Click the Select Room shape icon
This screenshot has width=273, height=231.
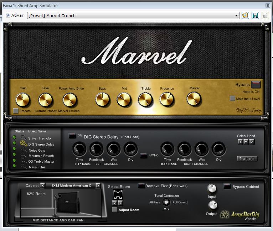(x=118, y=194)
